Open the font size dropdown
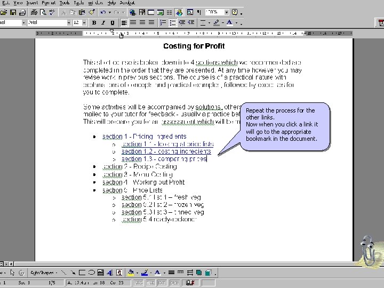Screen dimensions: 384x288 [x=84, y=23]
